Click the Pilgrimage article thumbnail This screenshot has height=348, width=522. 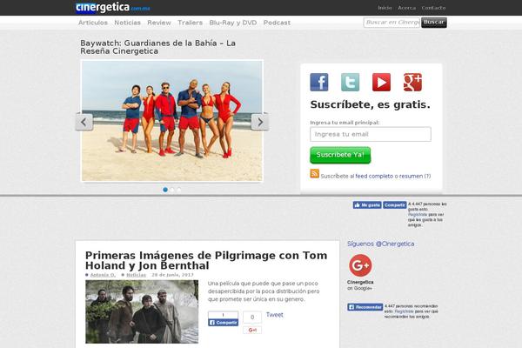(142, 311)
